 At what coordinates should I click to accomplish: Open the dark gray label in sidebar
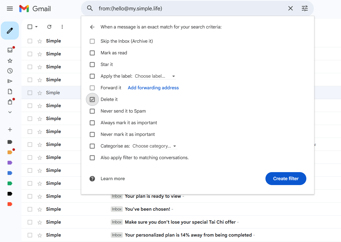10,142
